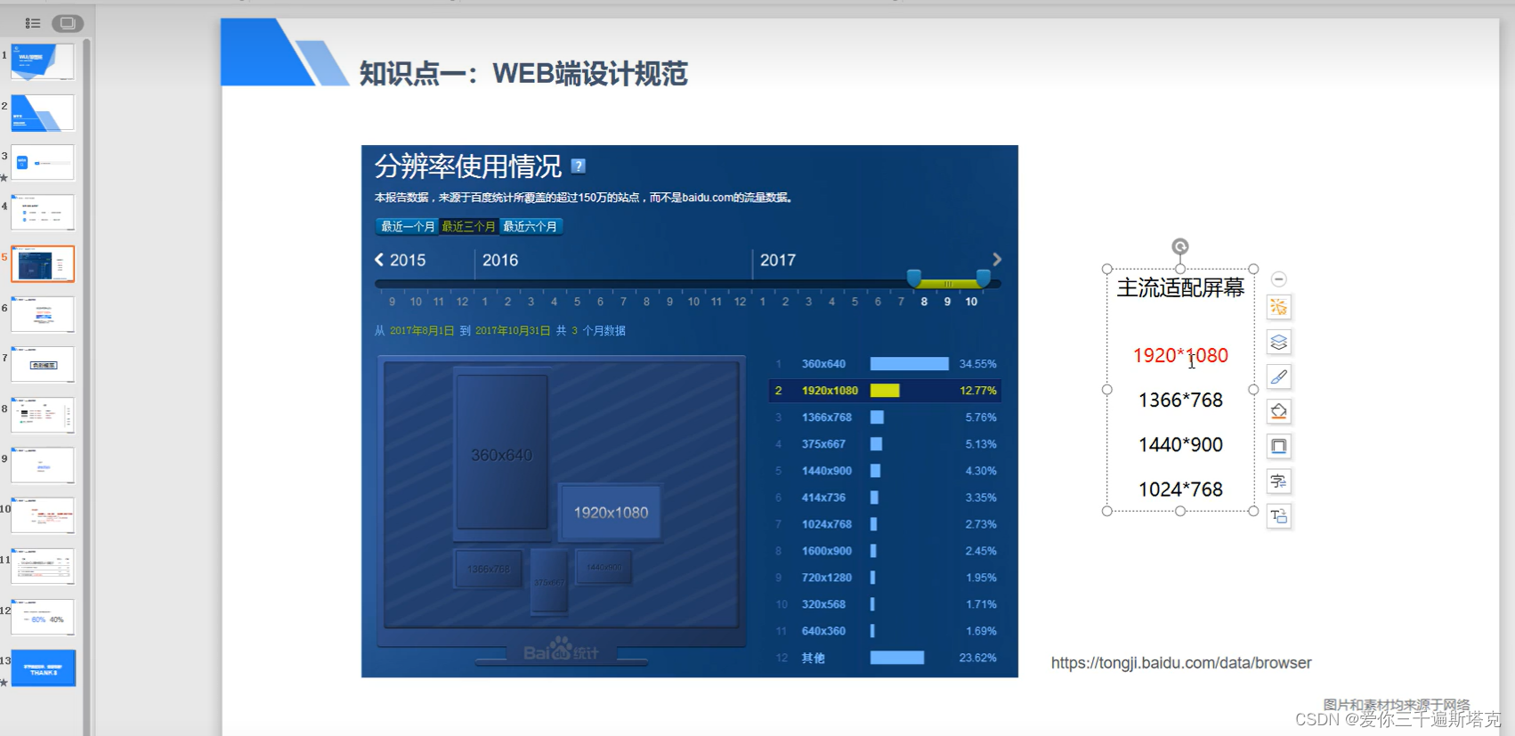Open the brush style icon
Viewport: 1515px width, 736px height.
tap(1278, 376)
